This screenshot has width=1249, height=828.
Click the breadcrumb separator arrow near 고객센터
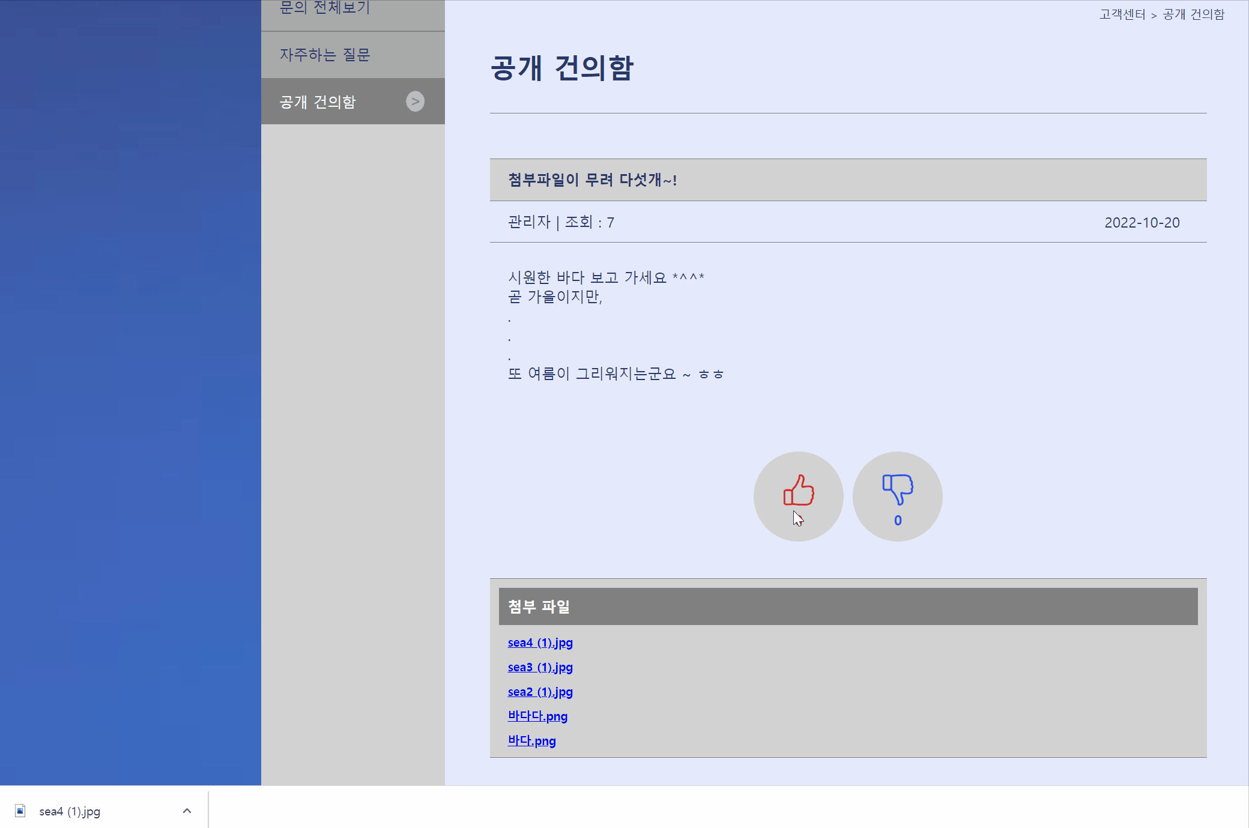(1154, 14)
